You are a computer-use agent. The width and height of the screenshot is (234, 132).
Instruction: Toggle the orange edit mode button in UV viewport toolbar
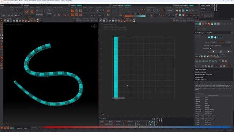pos(171,21)
